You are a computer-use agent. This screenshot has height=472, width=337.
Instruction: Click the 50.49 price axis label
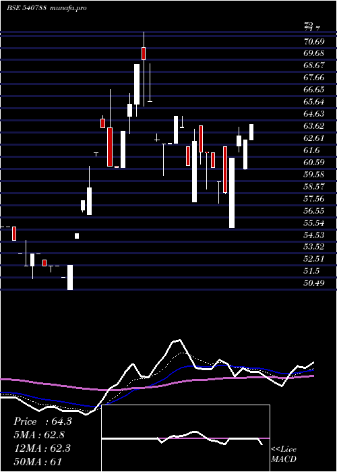click(x=314, y=283)
